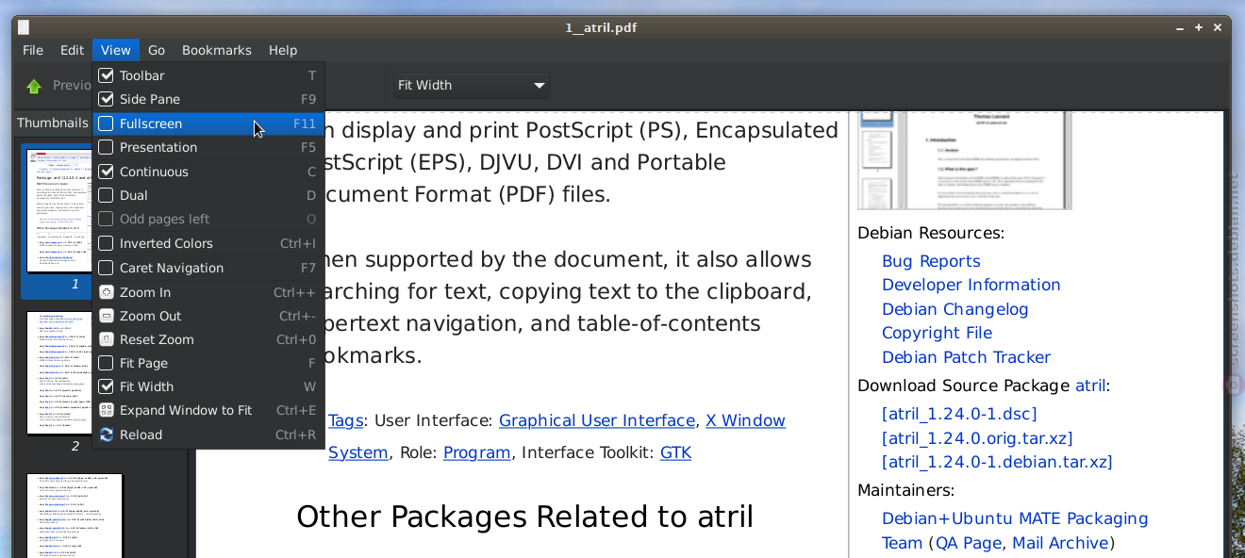Click the 'Maintainers:' label
This screenshot has height=558, width=1245.
point(905,490)
